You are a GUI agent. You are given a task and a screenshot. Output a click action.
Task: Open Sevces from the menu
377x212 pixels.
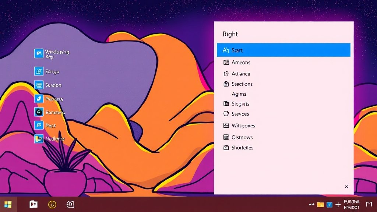click(240, 114)
